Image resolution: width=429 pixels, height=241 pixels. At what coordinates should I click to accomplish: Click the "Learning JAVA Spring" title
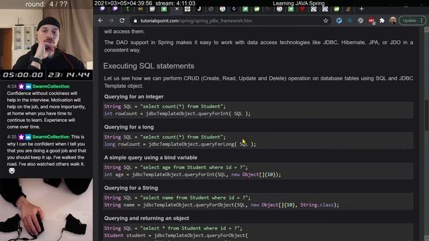click(x=298, y=3)
